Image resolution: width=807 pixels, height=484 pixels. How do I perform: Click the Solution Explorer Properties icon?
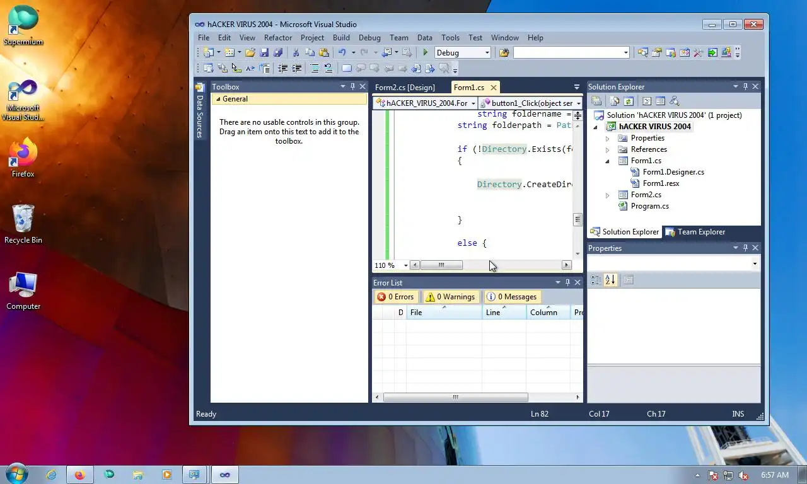tap(596, 101)
